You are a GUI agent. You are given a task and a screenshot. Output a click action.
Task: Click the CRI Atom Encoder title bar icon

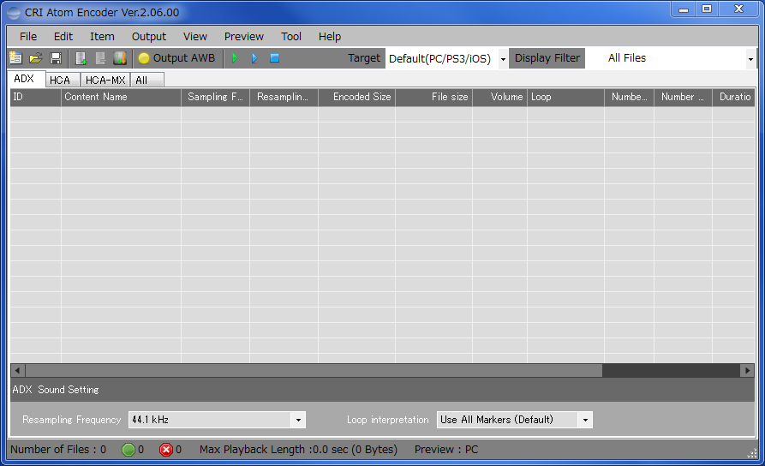(14, 13)
